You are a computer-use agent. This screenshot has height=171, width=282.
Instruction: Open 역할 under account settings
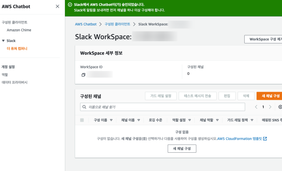(5, 75)
